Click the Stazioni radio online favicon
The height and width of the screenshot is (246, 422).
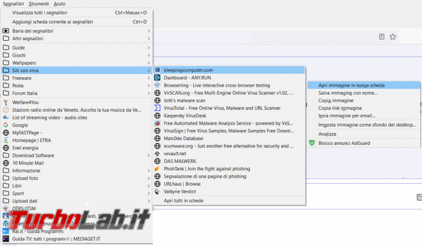(6, 110)
